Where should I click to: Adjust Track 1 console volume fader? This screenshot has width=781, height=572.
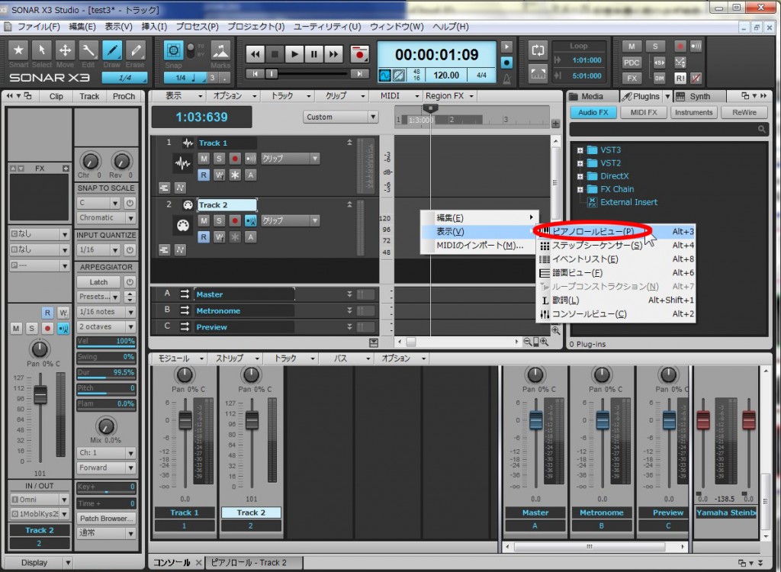(185, 421)
